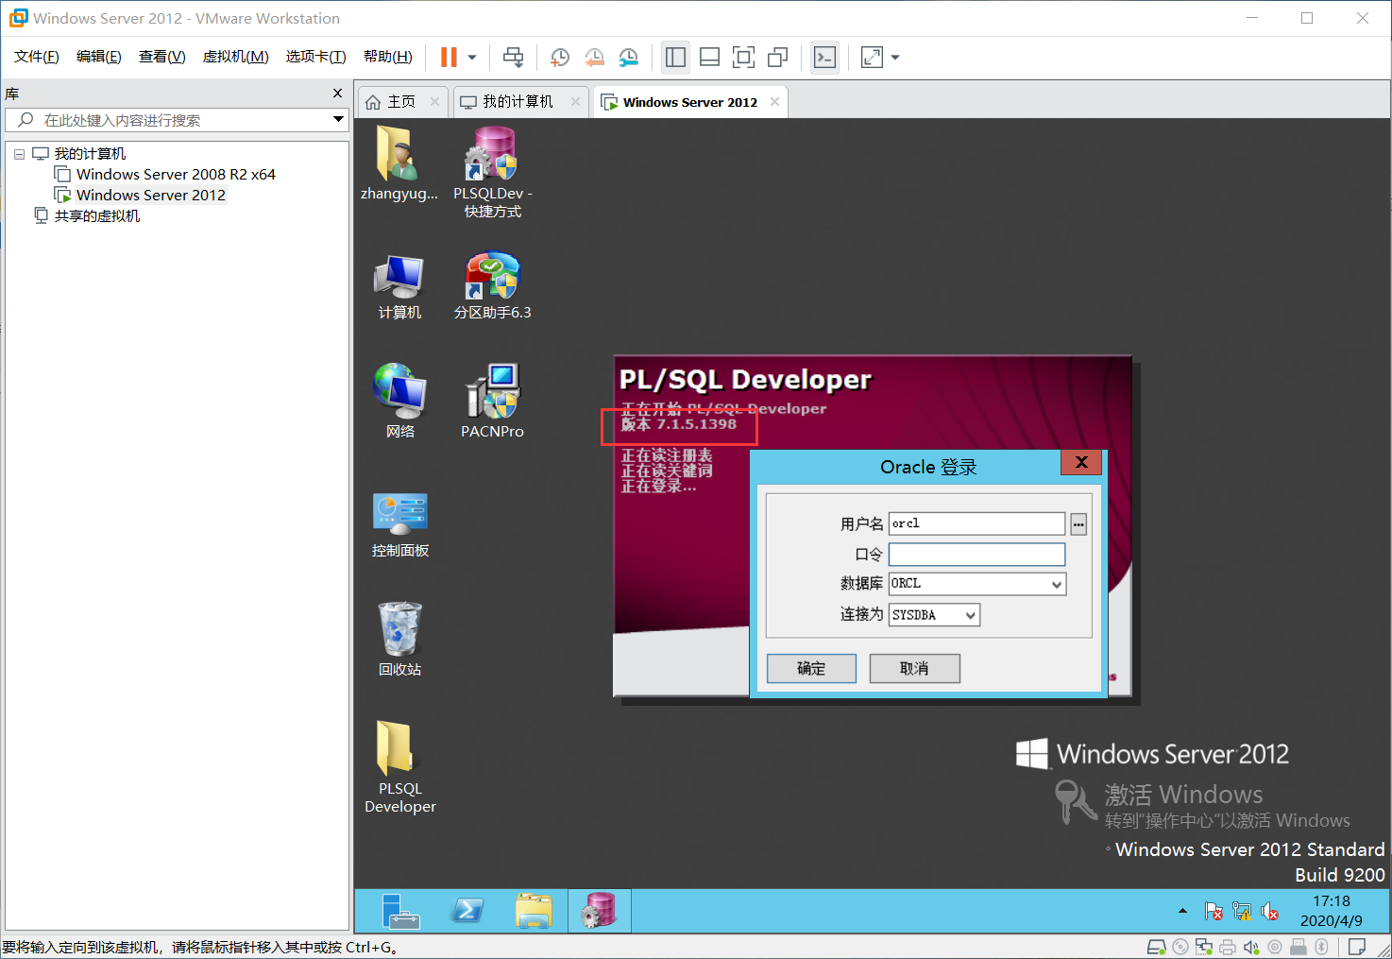Revert the VM to its previous snapshot
Image resolution: width=1392 pixels, height=959 pixels.
point(594,58)
